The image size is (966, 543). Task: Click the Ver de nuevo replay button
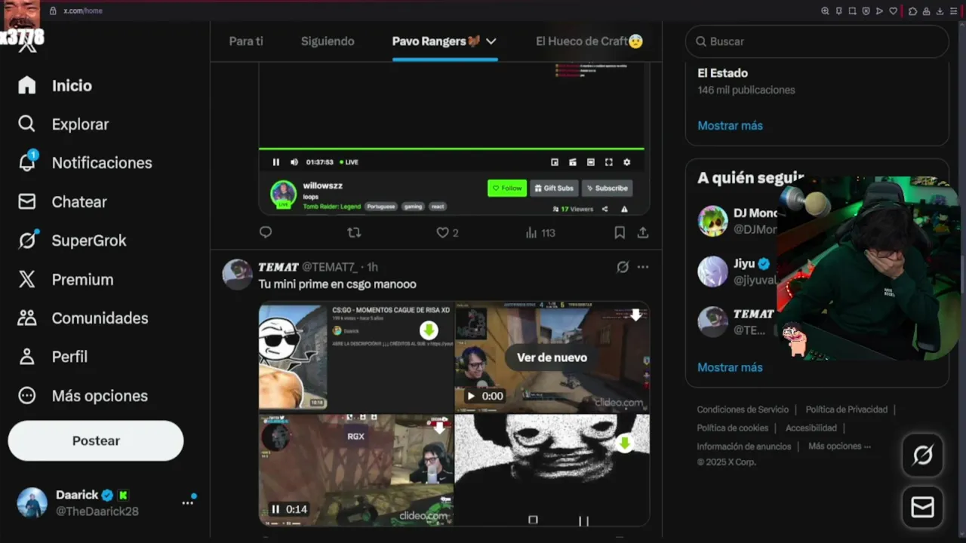[x=552, y=357]
